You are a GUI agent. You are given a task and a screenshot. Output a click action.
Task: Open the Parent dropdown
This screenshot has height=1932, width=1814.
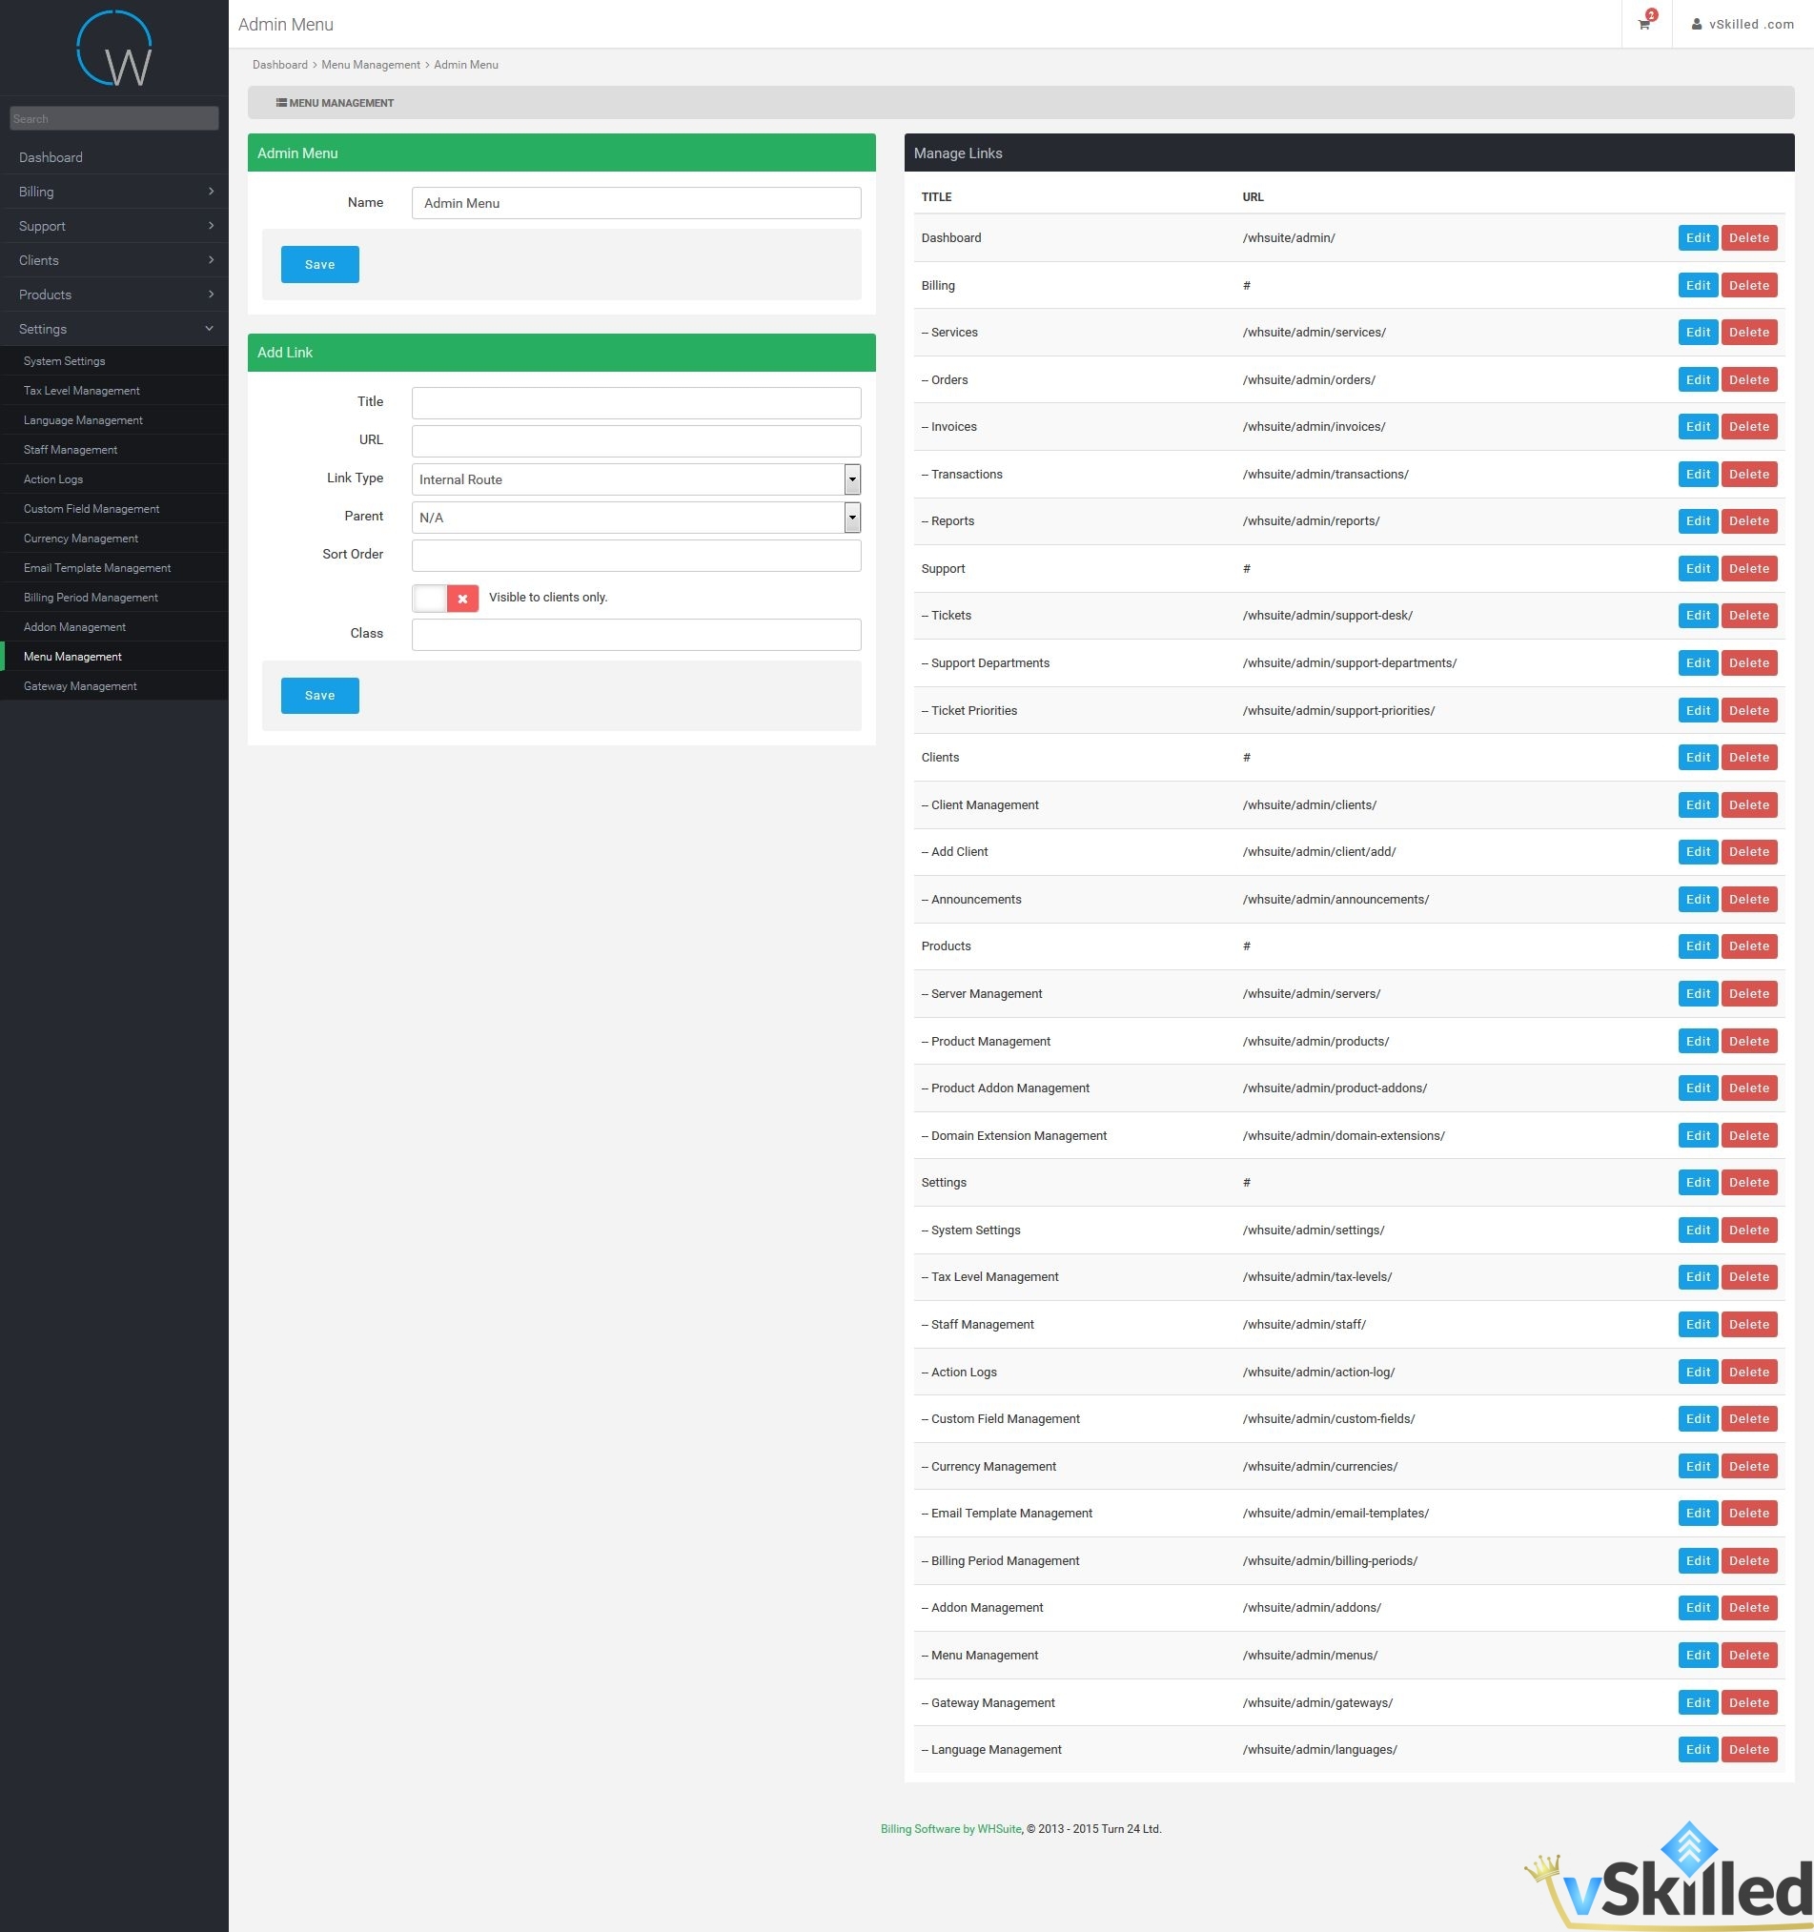pyautogui.click(x=636, y=517)
